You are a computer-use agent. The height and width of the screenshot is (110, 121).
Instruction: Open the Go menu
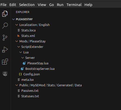(51, 5)
